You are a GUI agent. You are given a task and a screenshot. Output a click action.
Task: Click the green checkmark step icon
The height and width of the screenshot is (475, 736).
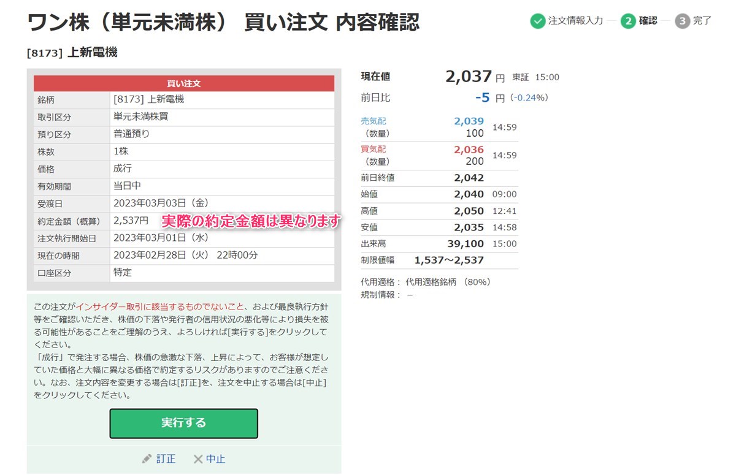click(x=538, y=21)
